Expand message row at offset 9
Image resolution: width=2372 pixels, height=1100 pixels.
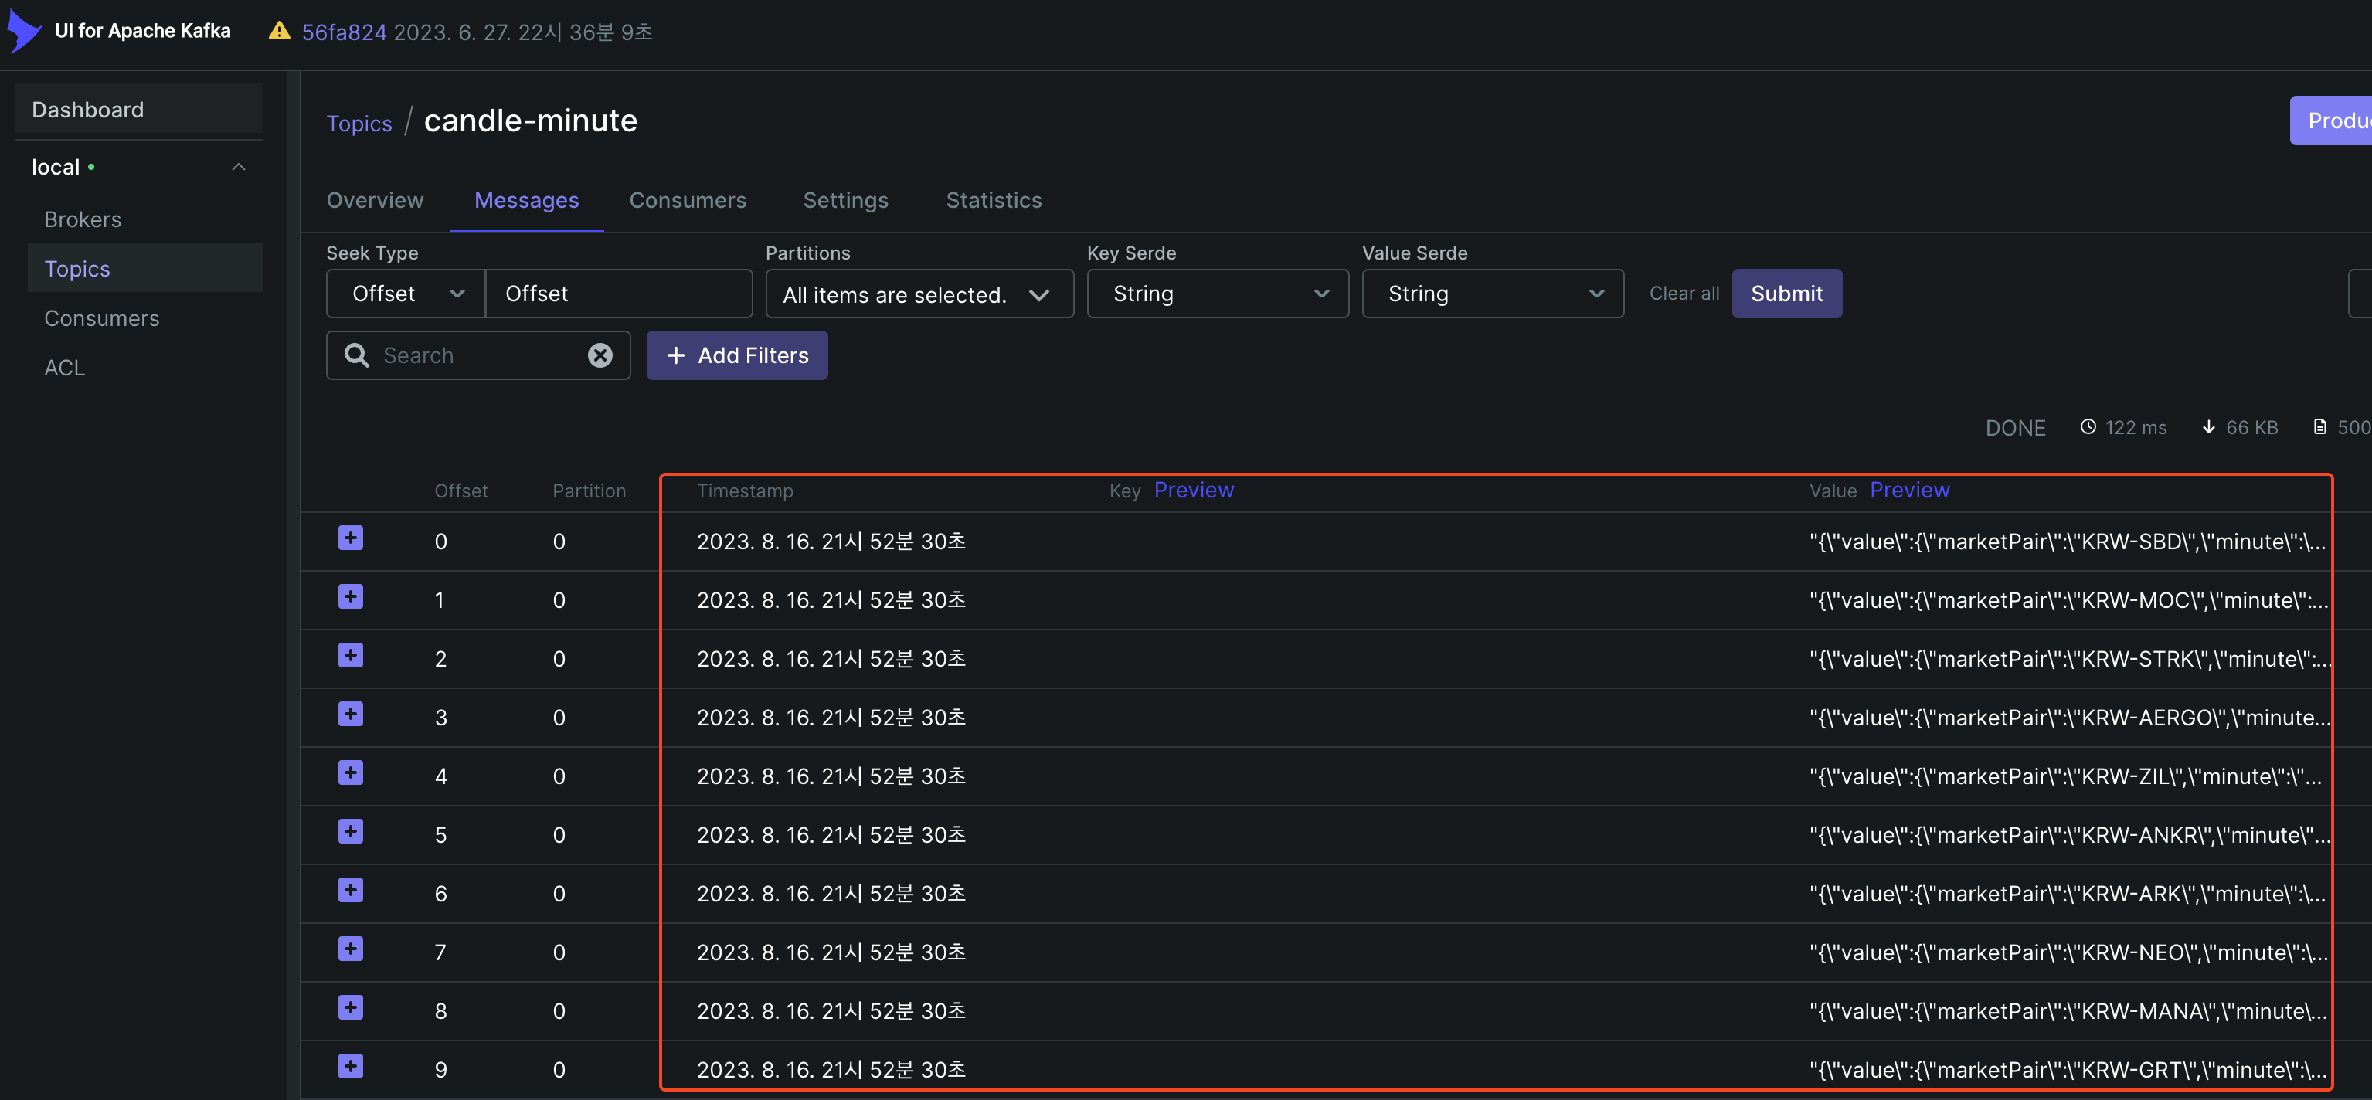(x=350, y=1067)
